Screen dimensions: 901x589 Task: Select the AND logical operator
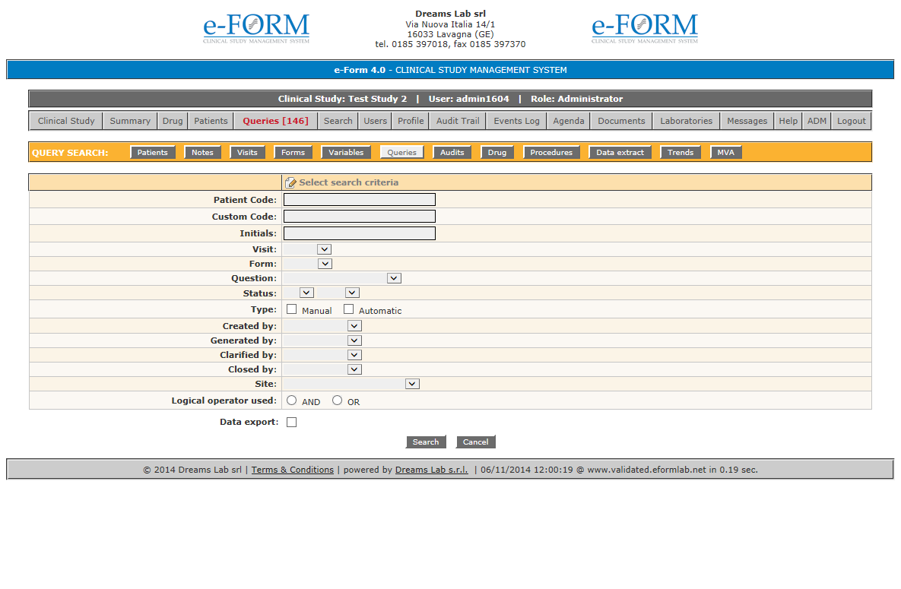(292, 401)
